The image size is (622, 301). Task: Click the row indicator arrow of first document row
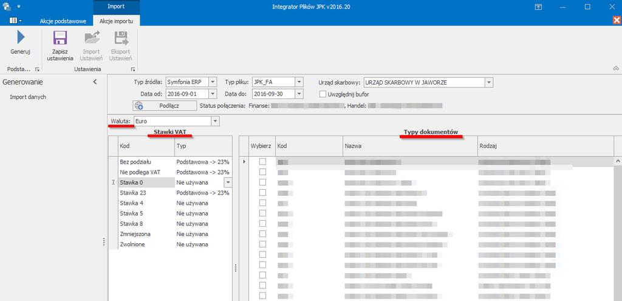point(244,162)
